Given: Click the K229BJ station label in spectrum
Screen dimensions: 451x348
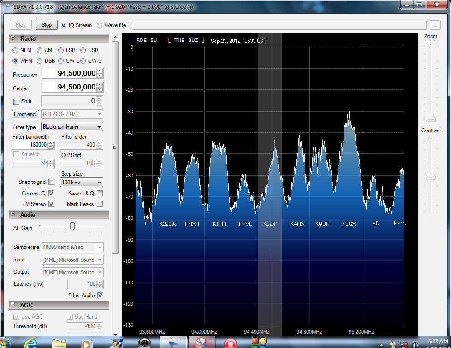Looking at the screenshot, I should click(168, 224).
